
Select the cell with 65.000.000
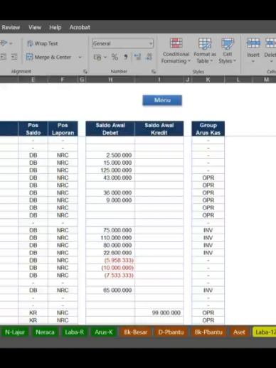pos(110,291)
